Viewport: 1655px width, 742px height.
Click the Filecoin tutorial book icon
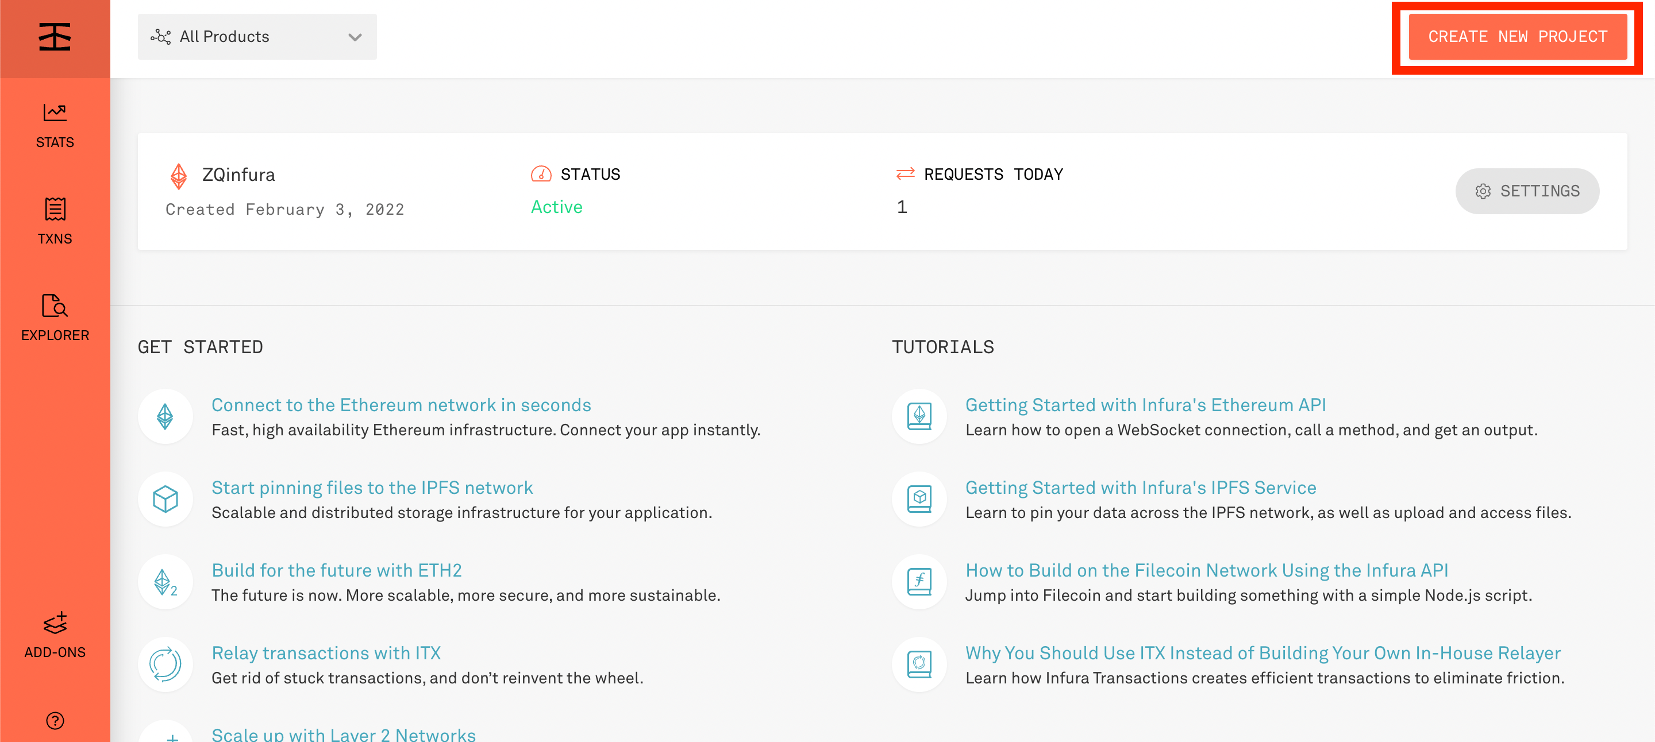919,582
